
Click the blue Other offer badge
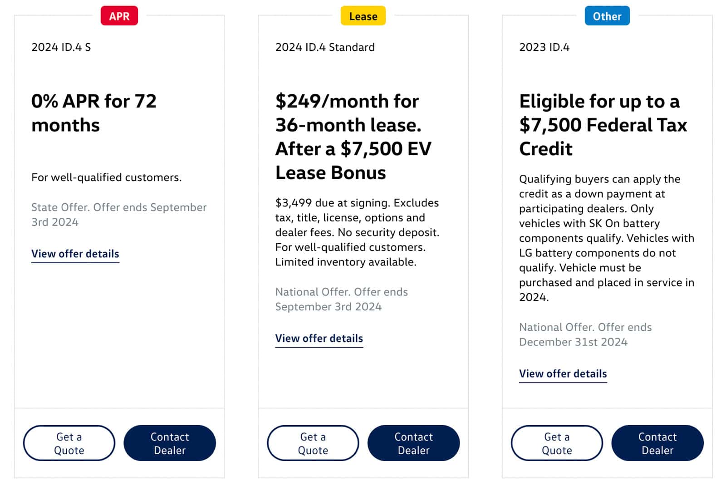point(607,16)
